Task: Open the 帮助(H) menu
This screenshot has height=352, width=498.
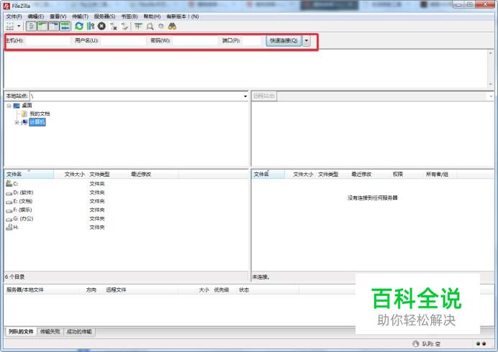Action: tap(152, 17)
